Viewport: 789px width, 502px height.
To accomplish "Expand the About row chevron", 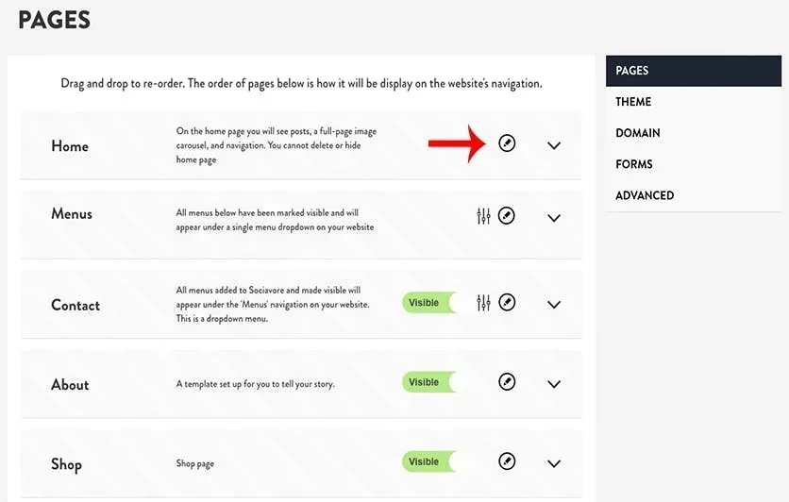I will coord(553,384).
